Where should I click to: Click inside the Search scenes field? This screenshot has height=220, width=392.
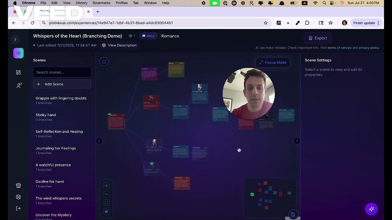point(62,72)
